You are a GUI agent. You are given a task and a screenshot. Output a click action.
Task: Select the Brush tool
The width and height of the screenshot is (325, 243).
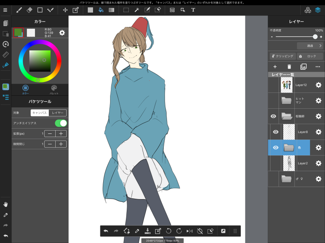[19, 10]
